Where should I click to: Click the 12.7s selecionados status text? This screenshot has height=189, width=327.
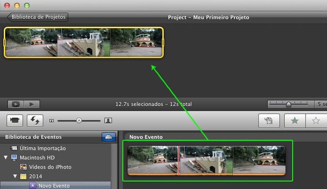pyautogui.click(x=154, y=104)
